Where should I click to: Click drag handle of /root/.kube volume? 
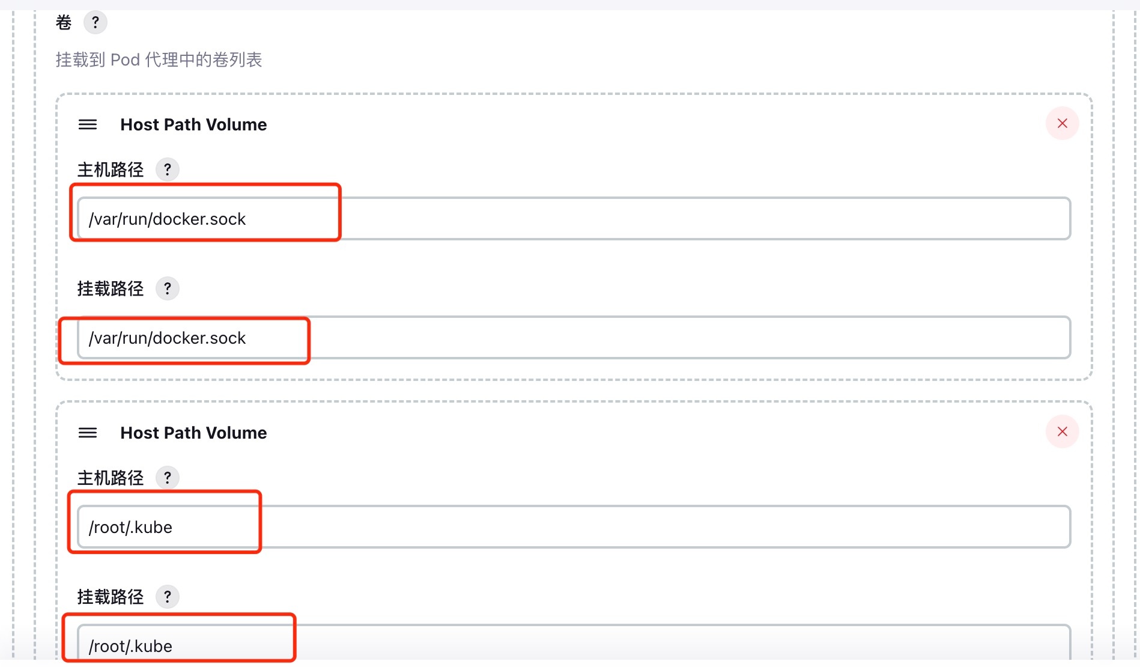(x=88, y=433)
